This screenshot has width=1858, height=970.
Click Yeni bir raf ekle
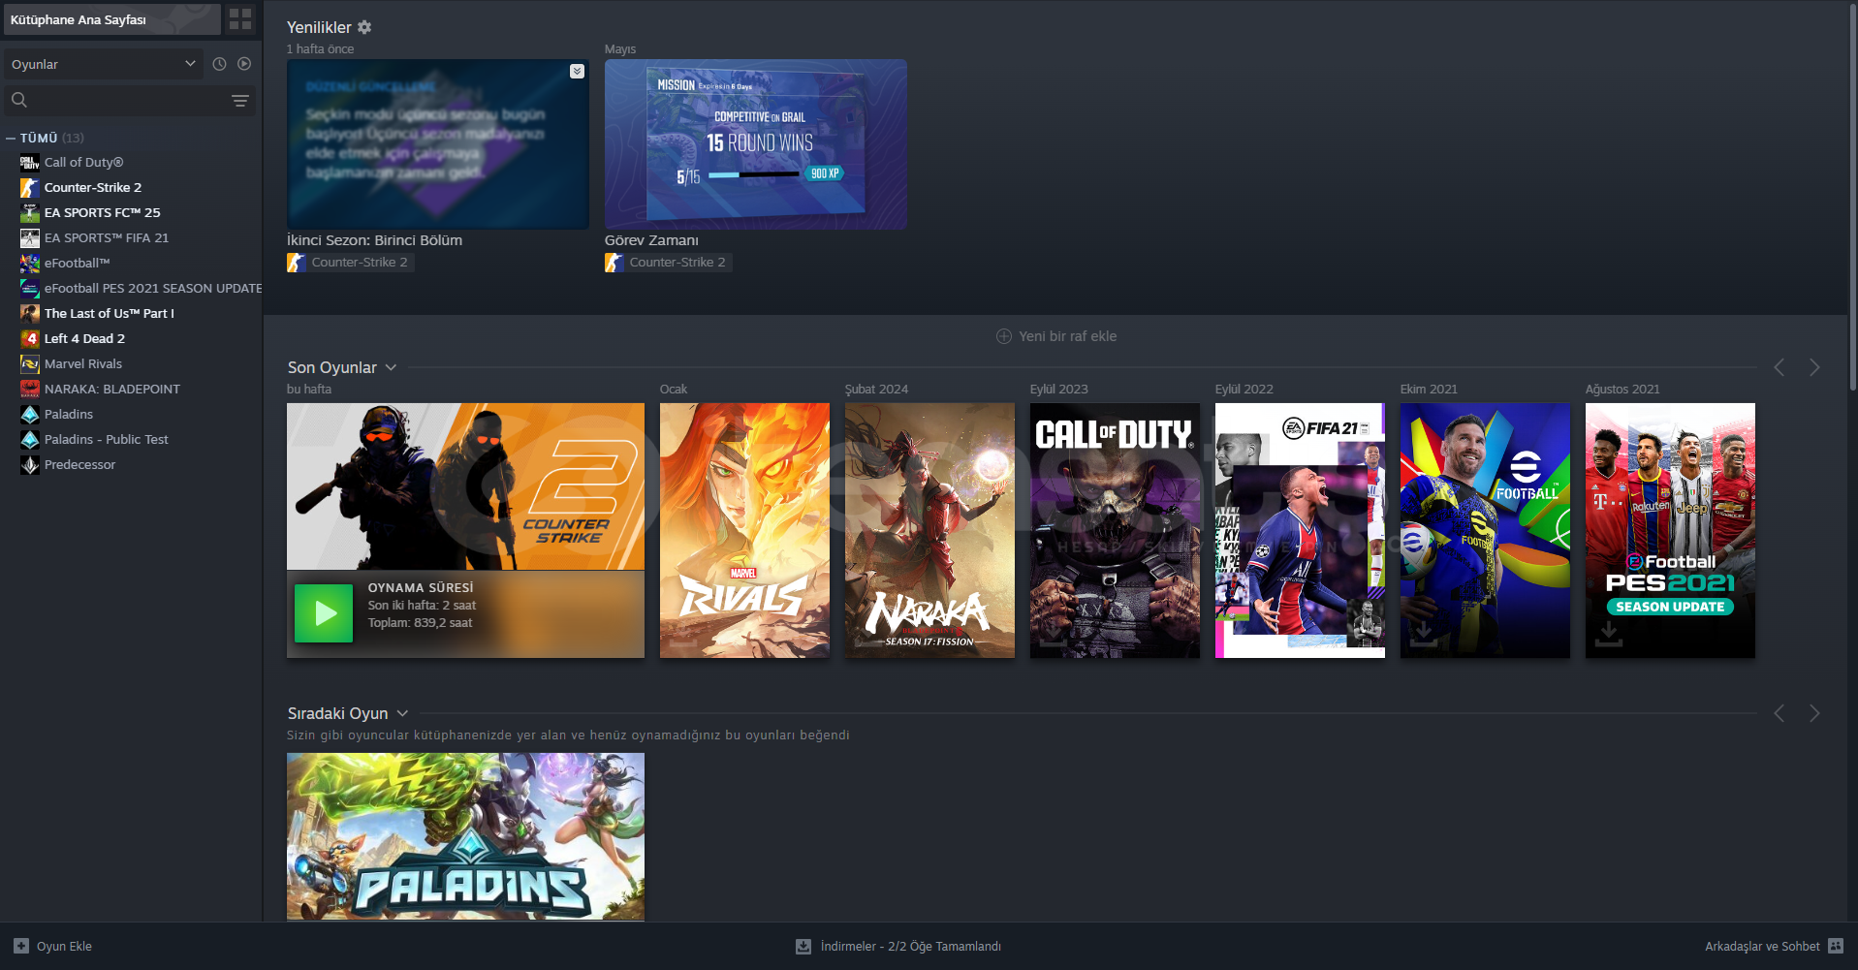tap(1055, 336)
